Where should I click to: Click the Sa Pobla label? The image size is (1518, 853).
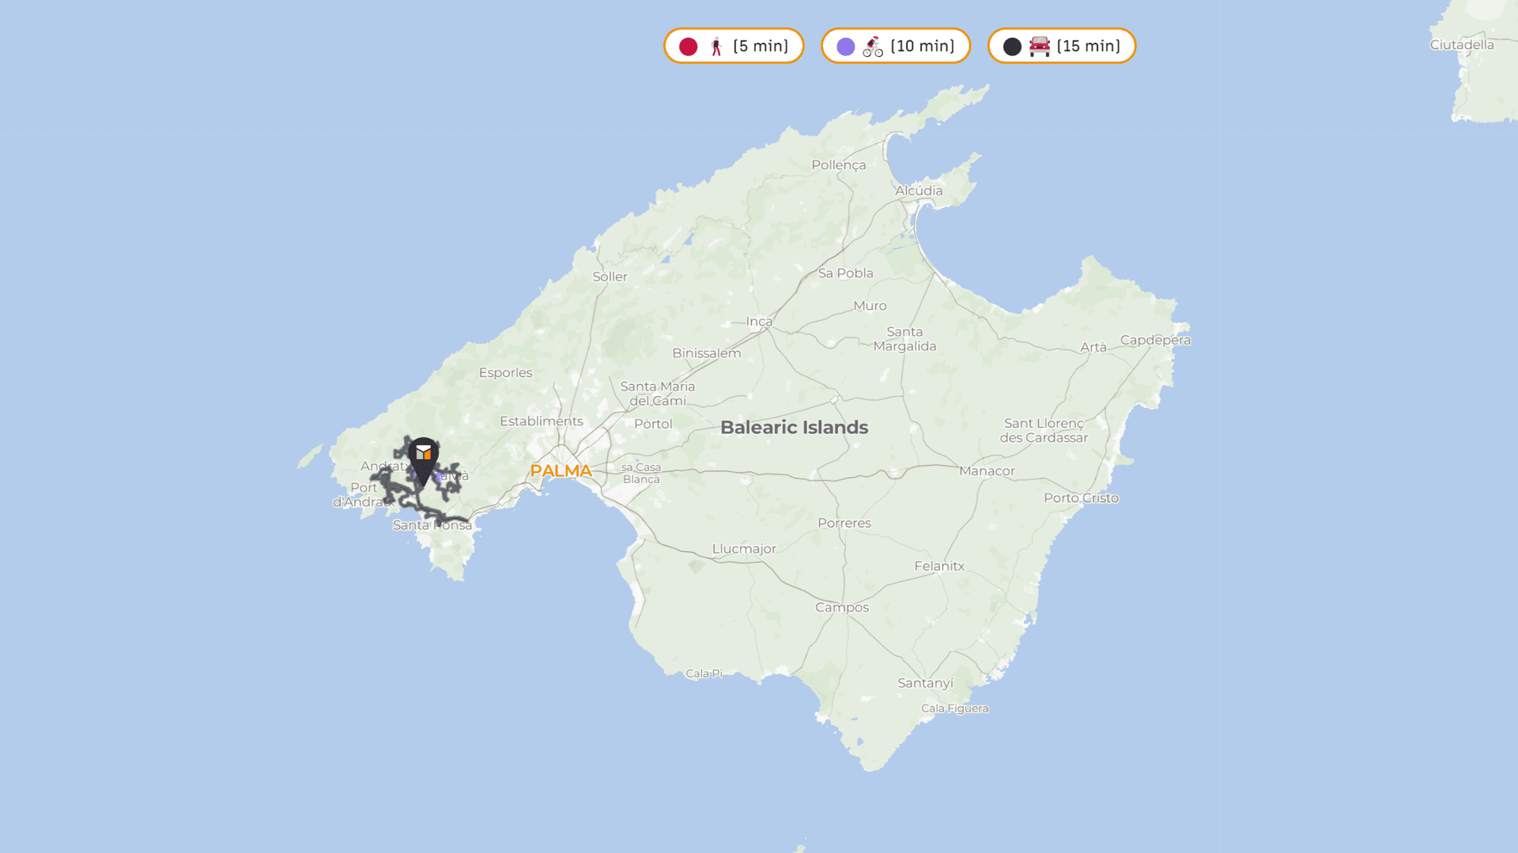tap(846, 273)
